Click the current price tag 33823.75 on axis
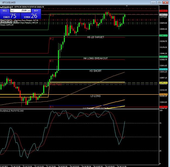Image resolution: width=170 pixels, height=167 pixels. click(x=163, y=14)
